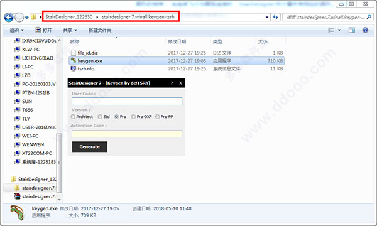377x226 pixels.
Task: Click the T666 computer icon
Action: point(17,110)
